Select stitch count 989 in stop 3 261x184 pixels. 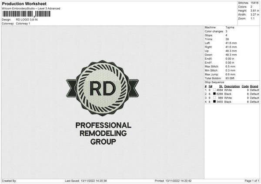221,98
